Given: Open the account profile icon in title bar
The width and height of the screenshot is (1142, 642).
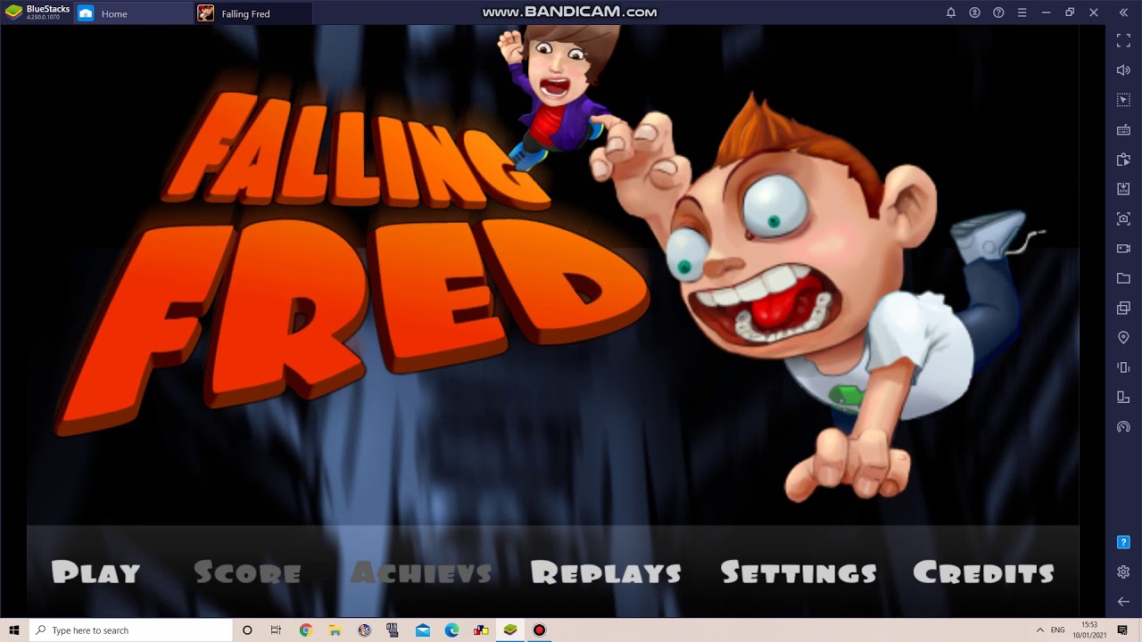Looking at the screenshot, I should coord(975,12).
